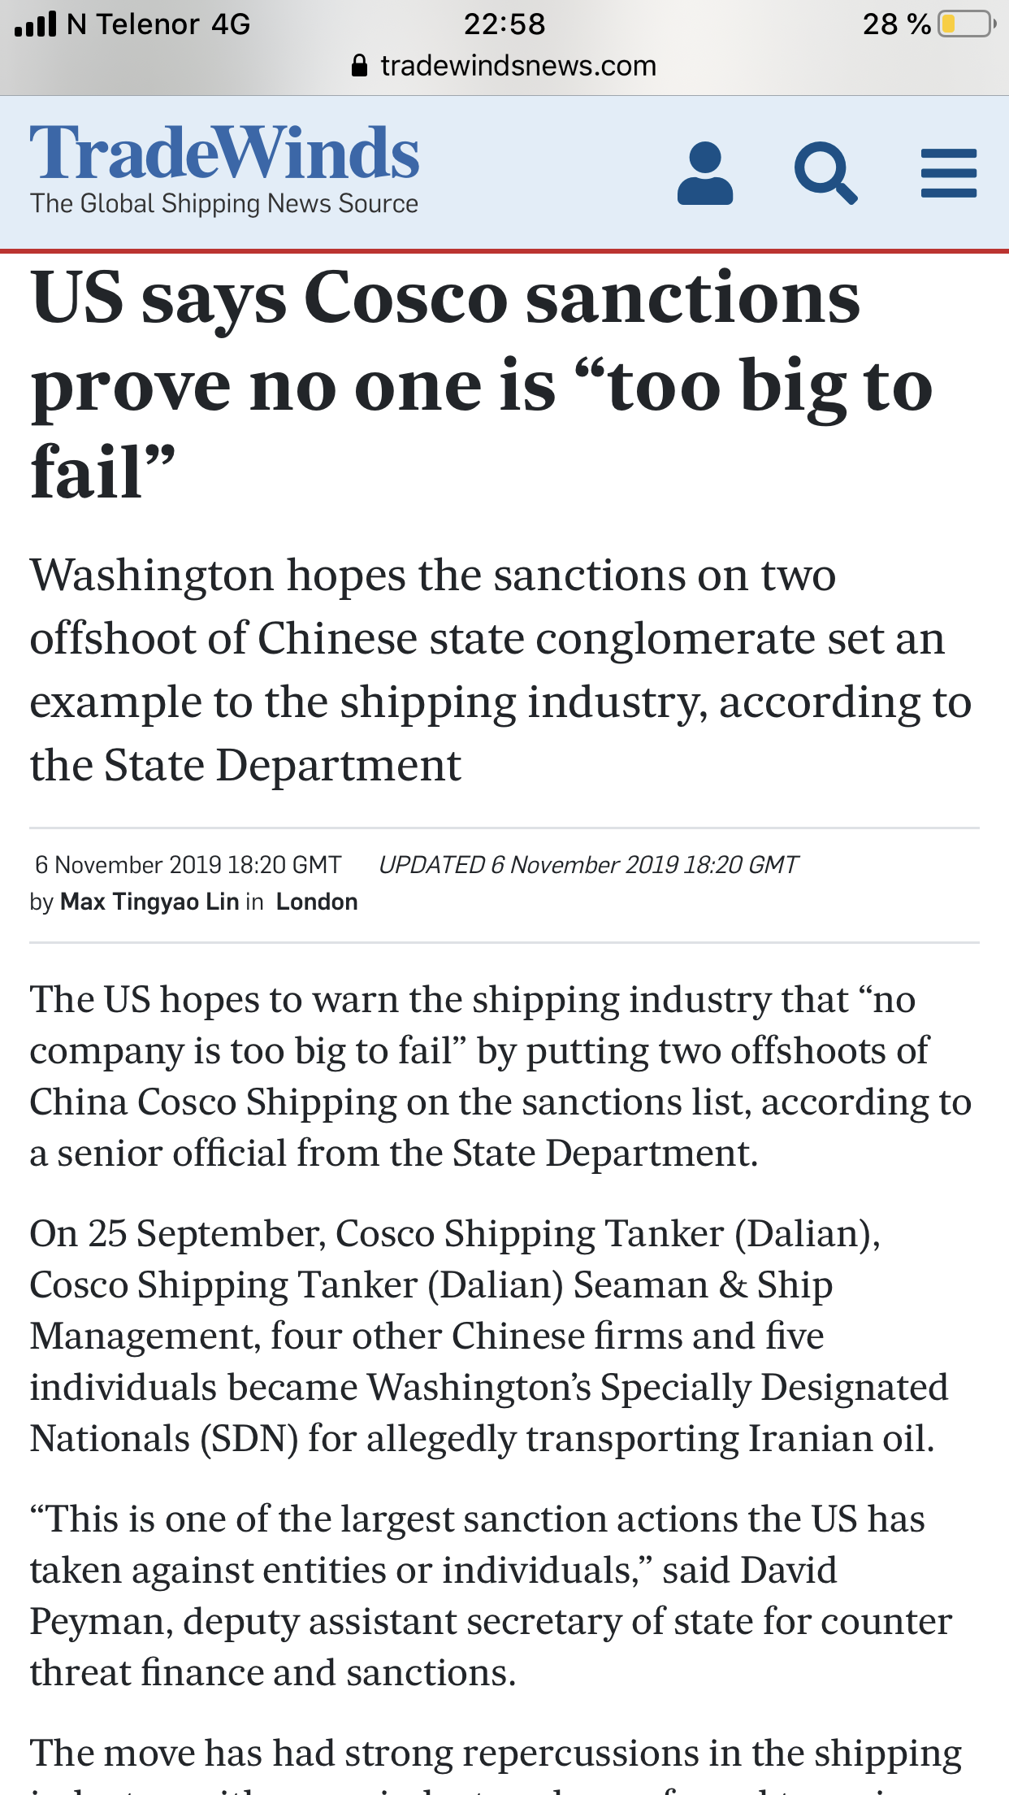Tap the tradewindsnews.com address bar
The width and height of the screenshot is (1009, 1795).
click(505, 65)
